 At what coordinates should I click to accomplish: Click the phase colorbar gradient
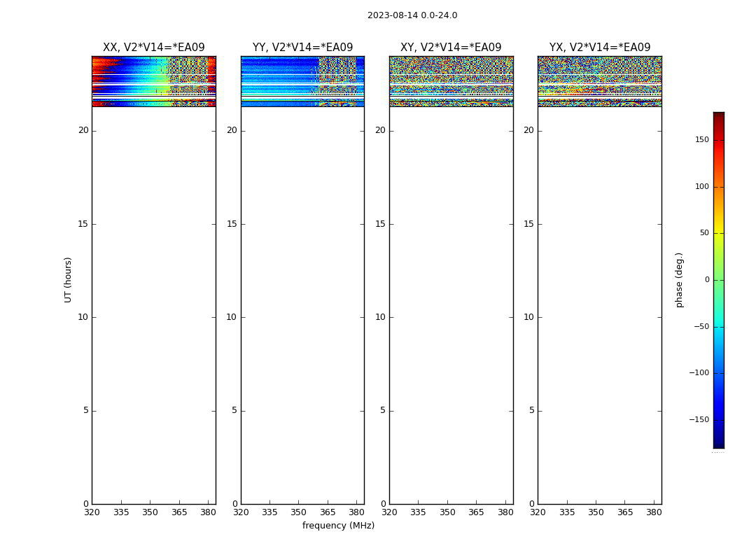(718, 280)
